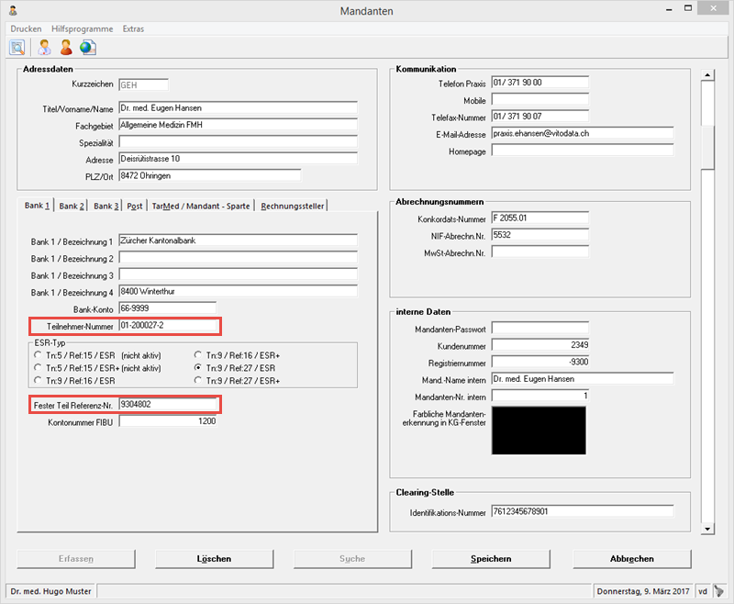734x604 pixels.
Task: Click the Bank 1 / Bezeichnung 2 field
Action: [x=238, y=257]
